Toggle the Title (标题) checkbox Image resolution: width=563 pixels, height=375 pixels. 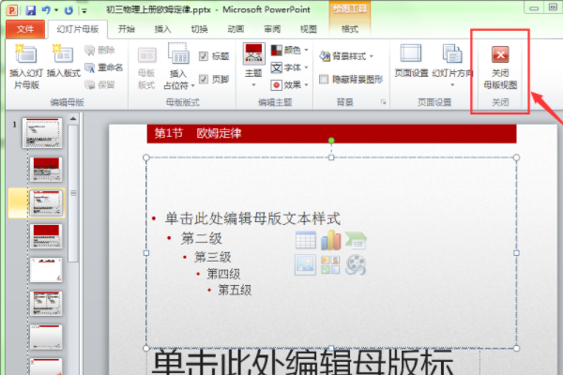click(204, 56)
